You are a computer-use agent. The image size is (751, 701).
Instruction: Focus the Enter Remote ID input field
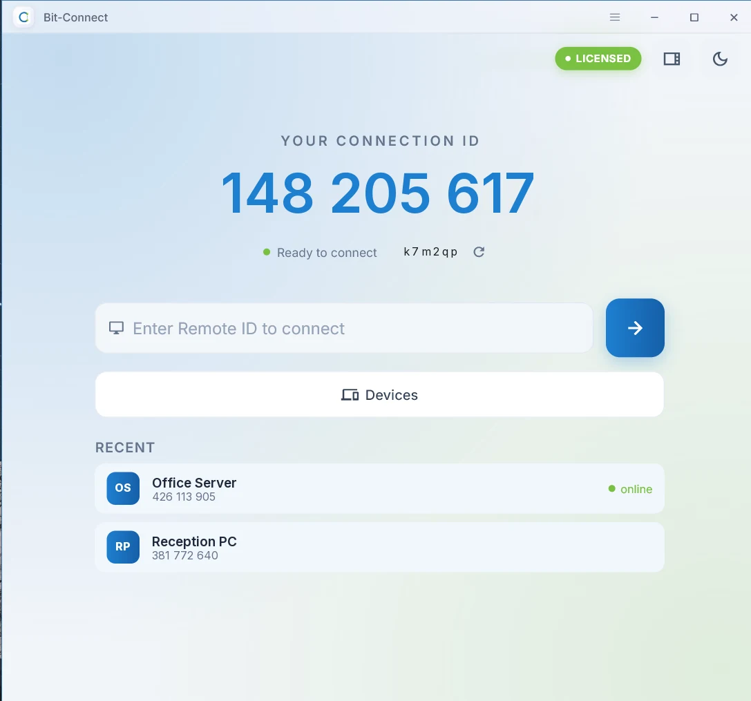[x=344, y=328]
